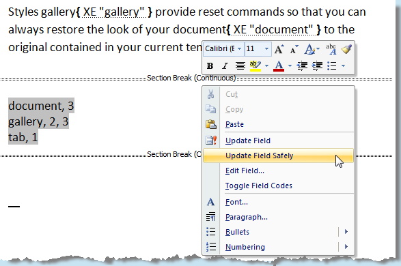Click the index entry 'gallery, 2, 3'
The image size is (401, 266).
38,121
